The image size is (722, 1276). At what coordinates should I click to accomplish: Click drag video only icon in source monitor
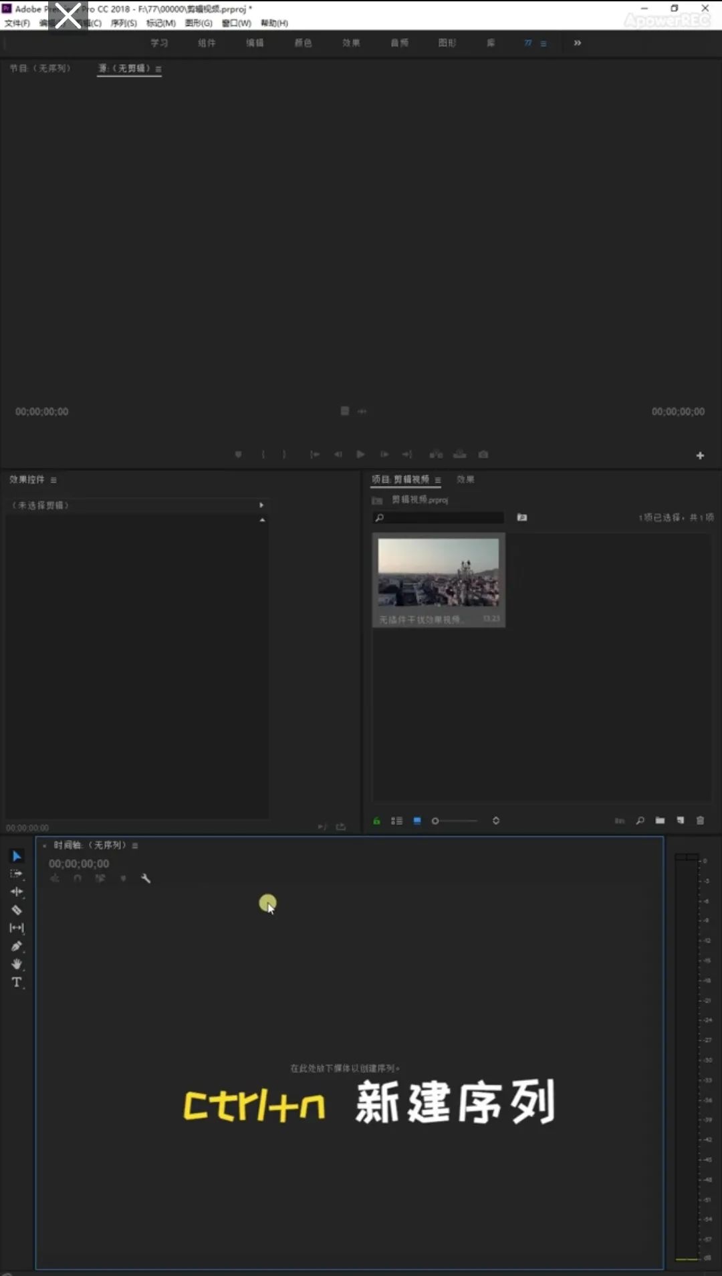[345, 411]
